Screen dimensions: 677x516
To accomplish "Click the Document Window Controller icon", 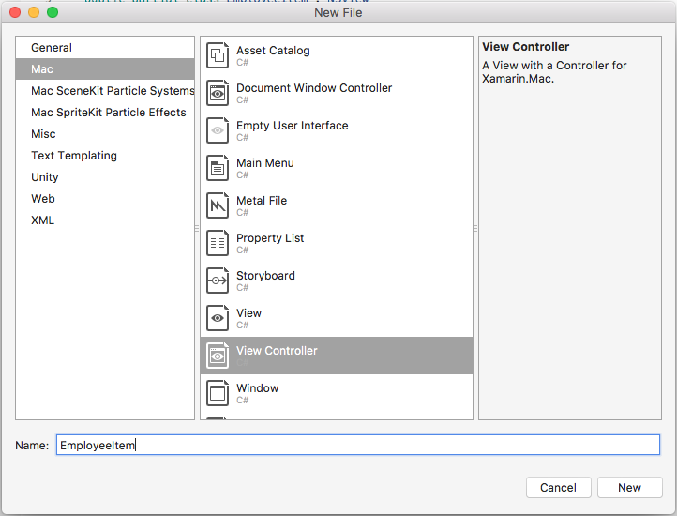I will 218,93.
